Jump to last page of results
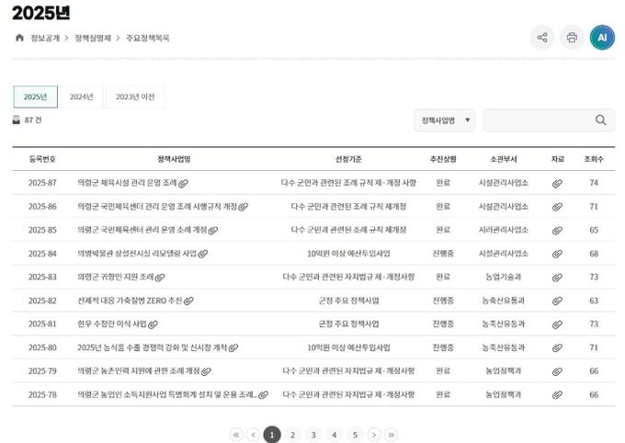This screenshot has width=625, height=443. pos(392,435)
